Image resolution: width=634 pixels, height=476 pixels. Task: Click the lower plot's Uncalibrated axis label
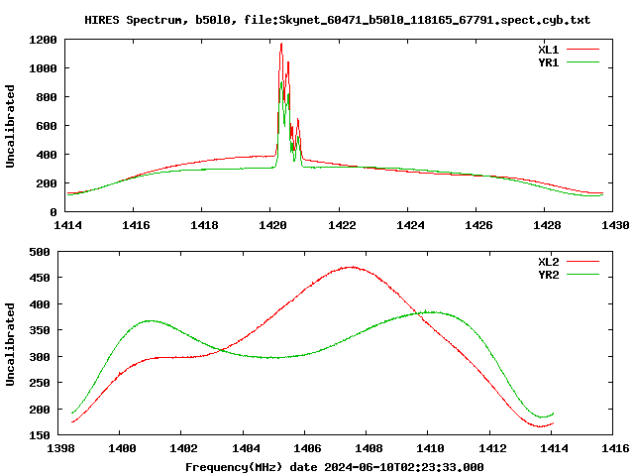point(10,344)
